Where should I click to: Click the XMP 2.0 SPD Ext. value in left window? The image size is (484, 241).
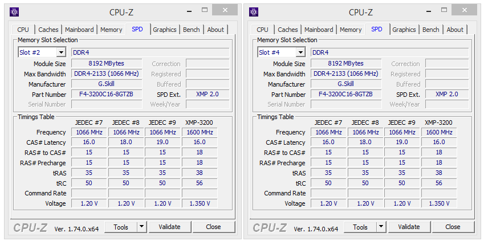pyautogui.click(x=208, y=94)
